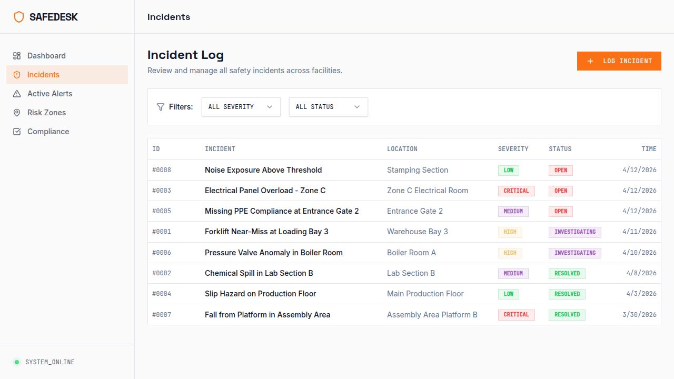This screenshot has width=674, height=379.
Task: Click the CRITICAL severity badge on incident #0003
Action: coord(516,191)
